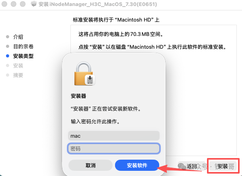The width and height of the screenshot is (242, 176).
Task: Click the package icon in the title bar
Action: [x=34, y=4]
